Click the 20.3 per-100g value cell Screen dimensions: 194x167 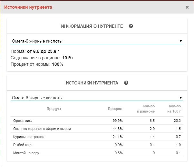tap(177, 121)
